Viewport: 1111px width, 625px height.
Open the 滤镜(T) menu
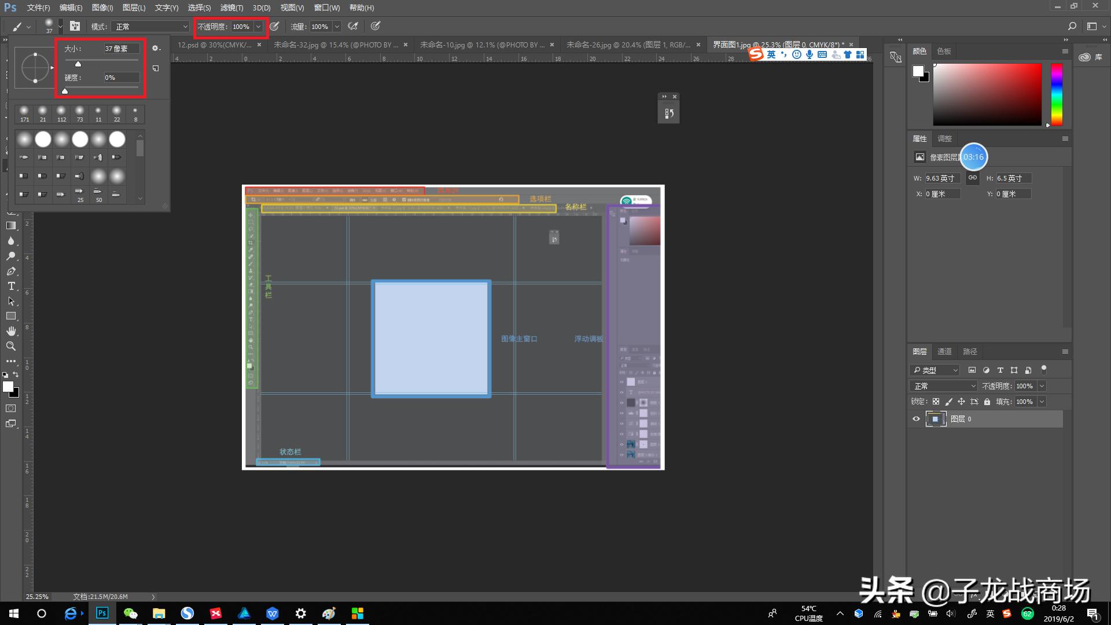coord(231,8)
